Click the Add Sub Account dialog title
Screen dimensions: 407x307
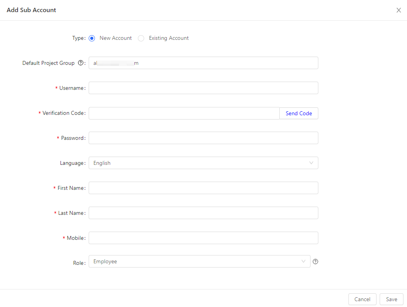coord(31,10)
